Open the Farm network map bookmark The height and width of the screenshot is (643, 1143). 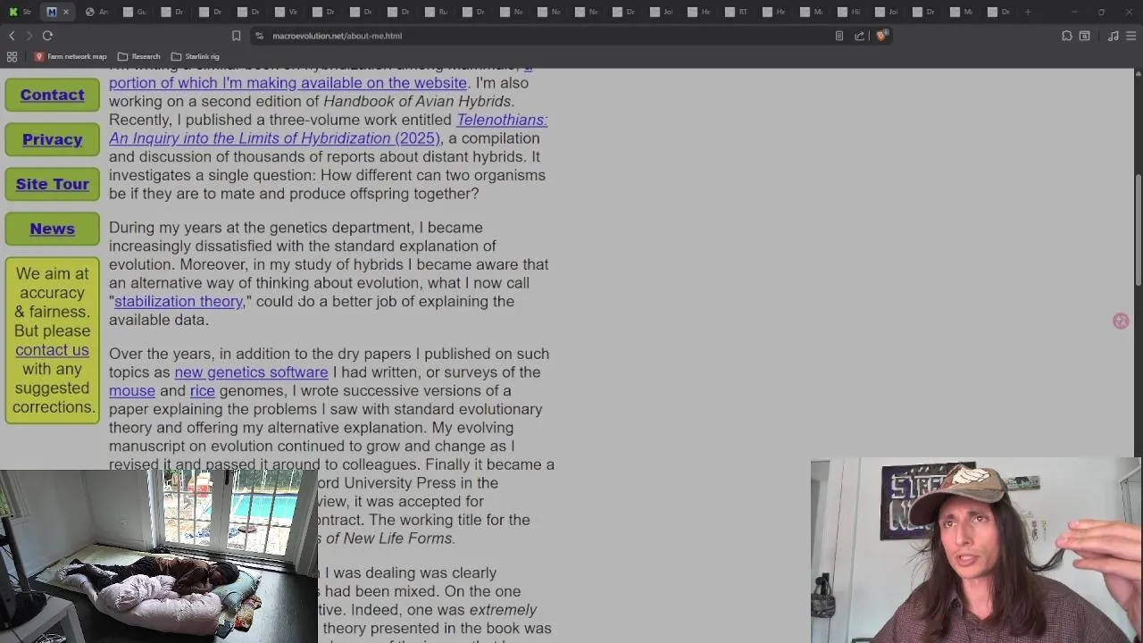(71, 56)
